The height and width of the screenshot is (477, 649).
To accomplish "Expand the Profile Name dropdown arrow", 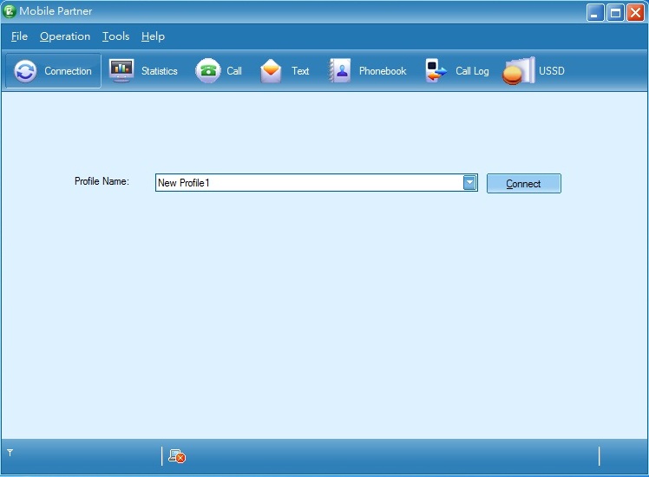I will [x=469, y=182].
